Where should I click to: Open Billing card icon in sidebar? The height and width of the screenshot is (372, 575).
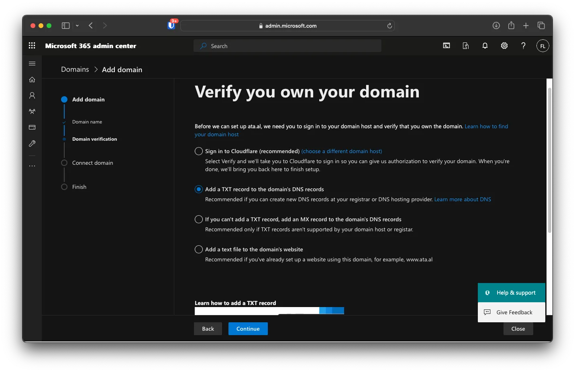pyautogui.click(x=32, y=127)
